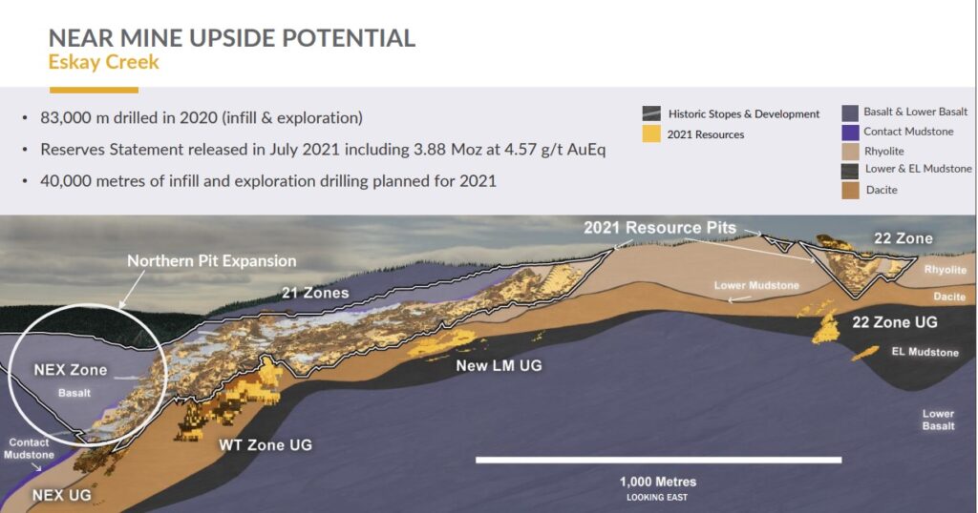
Task: Click the 'Rhyolite' legend label
Action: pyautogui.click(x=883, y=152)
